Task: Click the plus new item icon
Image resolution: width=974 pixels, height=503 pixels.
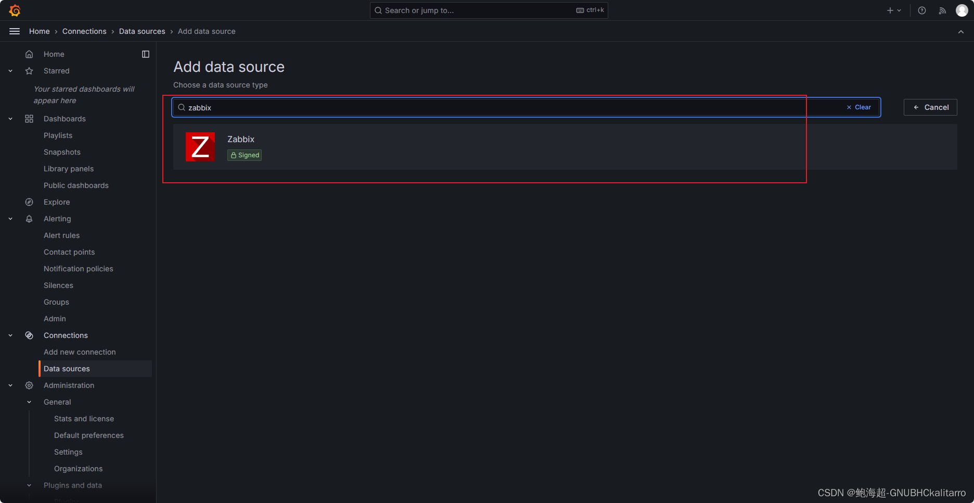Action: 890,10
